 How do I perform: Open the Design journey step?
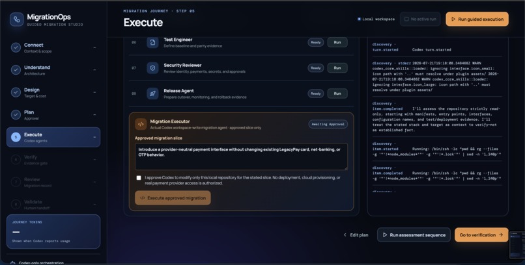point(53,92)
